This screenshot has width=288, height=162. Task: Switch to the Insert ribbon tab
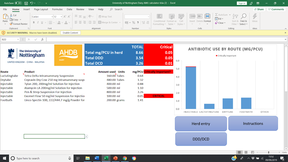[x=27, y=9]
